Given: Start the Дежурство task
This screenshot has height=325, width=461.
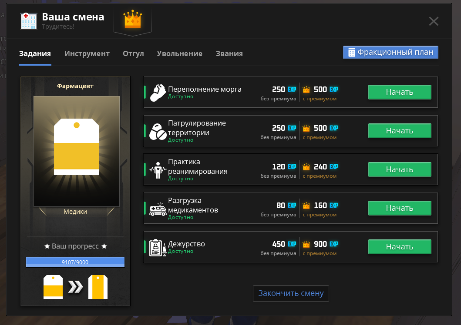Looking at the screenshot, I should point(400,247).
